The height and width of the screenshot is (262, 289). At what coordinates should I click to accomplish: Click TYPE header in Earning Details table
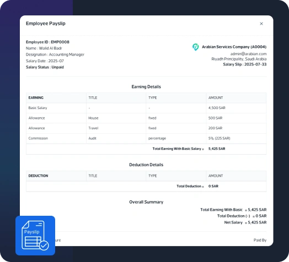click(153, 97)
